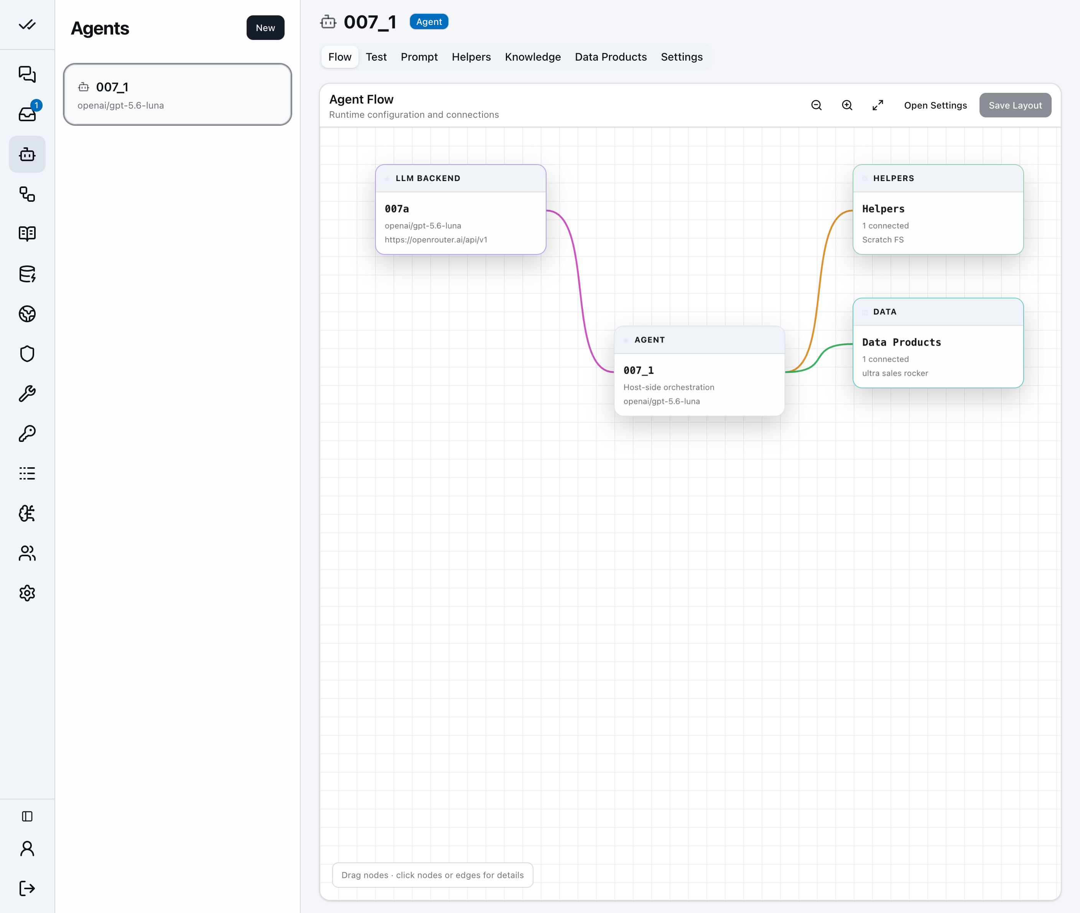The image size is (1080, 913).
Task: Open the Settings tab
Action: 682,57
